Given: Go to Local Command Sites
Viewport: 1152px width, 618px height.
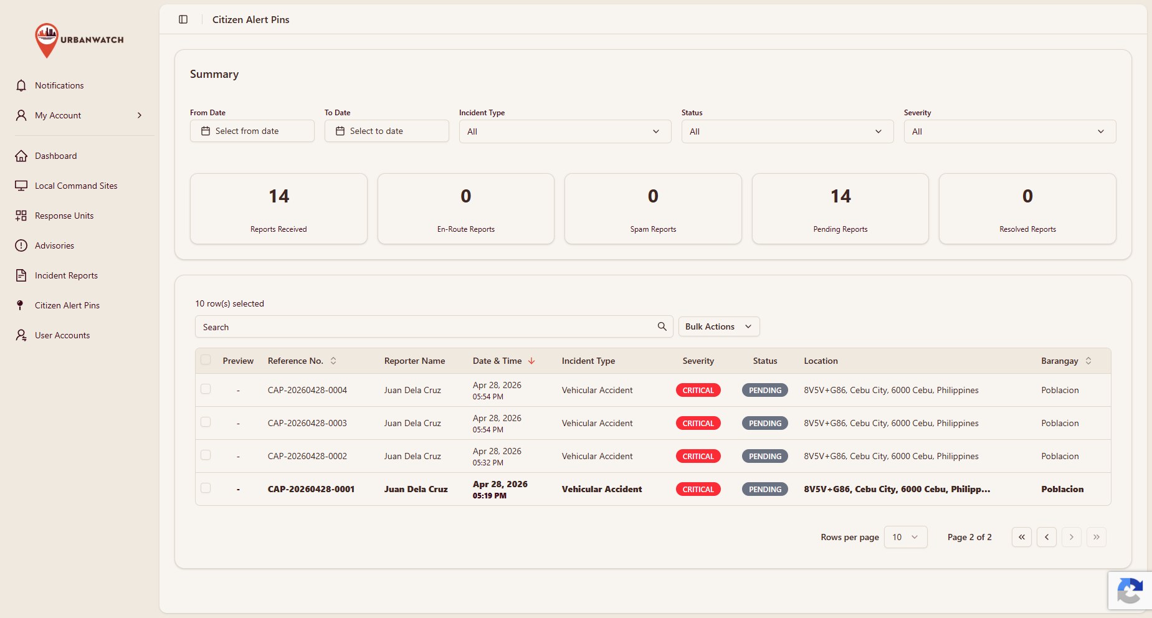Looking at the screenshot, I should pyautogui.click(x=76, y=186).
